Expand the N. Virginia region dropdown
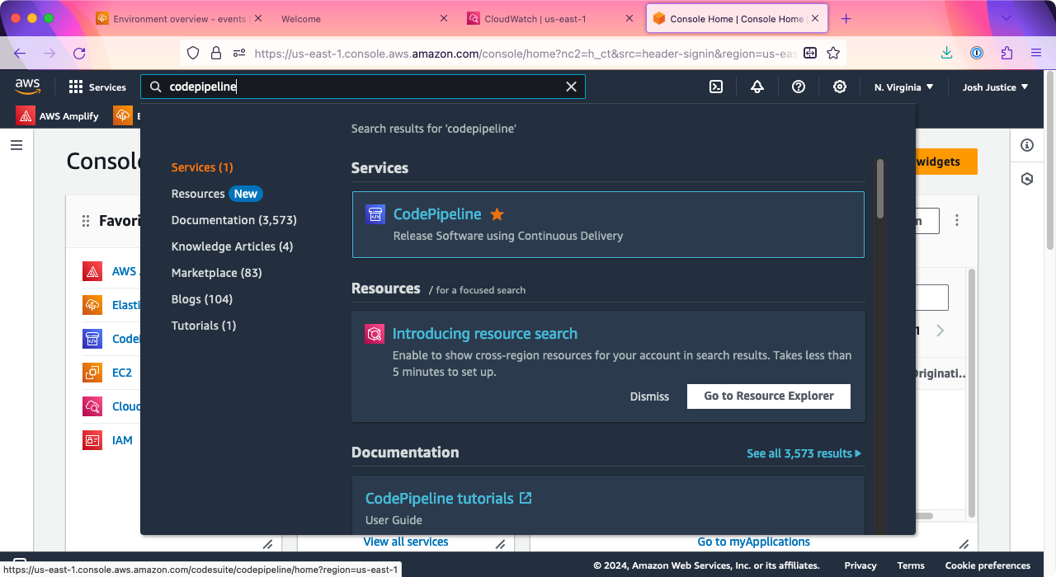The image size is (1056, 577). point(904,87)
